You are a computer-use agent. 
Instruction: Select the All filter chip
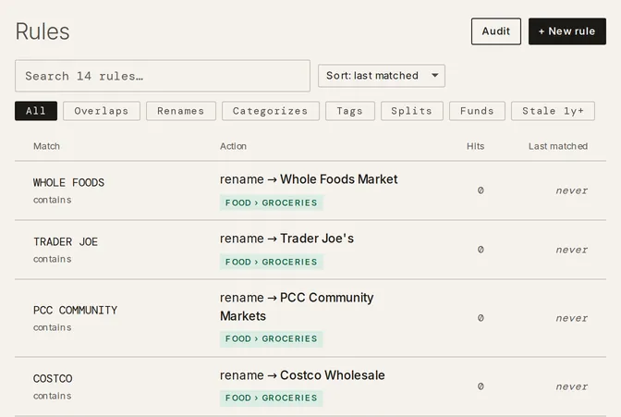[x=36, y=111]
